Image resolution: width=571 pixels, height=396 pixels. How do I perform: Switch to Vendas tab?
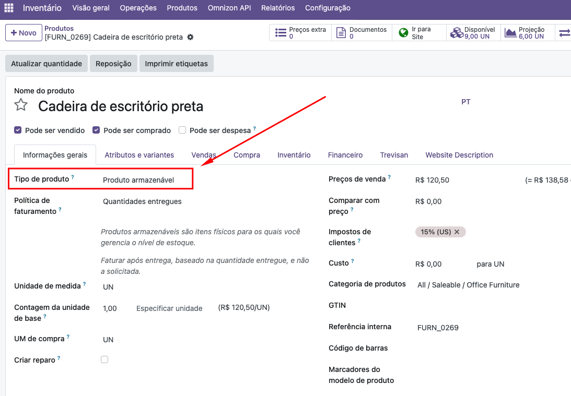pyautogui.click(x=204, y=155)
